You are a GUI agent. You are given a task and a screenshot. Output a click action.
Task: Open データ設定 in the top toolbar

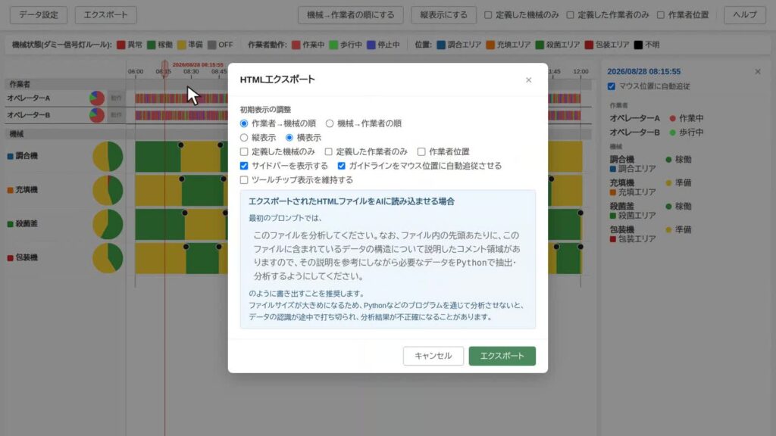[39, 15]
